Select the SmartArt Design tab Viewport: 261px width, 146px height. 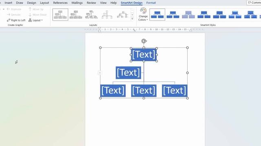[x=131, y=3]
